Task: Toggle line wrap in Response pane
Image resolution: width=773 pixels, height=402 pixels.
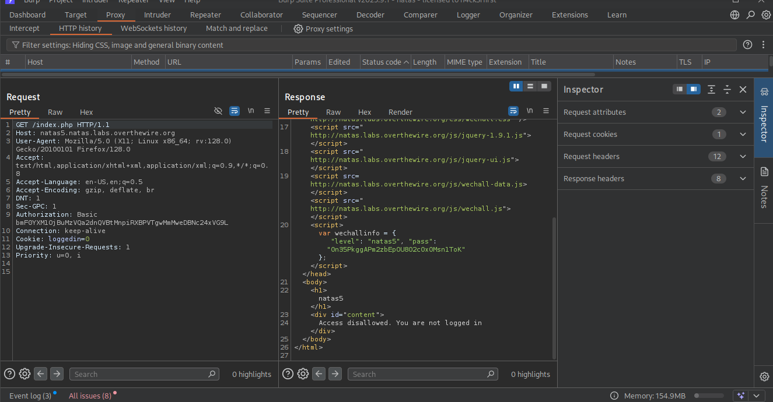Action: pos(513,111)
